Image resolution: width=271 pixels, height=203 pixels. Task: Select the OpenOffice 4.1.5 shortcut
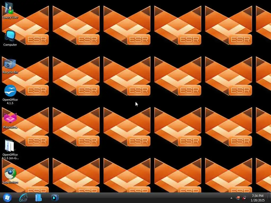coord(10,95)
